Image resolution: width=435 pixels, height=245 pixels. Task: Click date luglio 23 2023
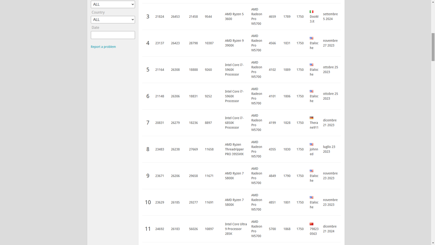point(329,149)
